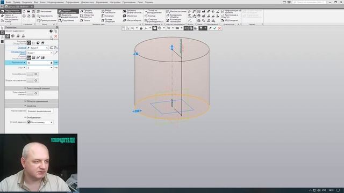Select fourth Результат option icon

click(x=43, y=43)
